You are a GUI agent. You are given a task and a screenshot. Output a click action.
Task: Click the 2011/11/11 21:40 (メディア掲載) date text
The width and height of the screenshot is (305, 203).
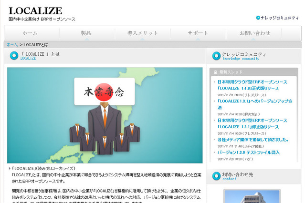click(241, 146)
